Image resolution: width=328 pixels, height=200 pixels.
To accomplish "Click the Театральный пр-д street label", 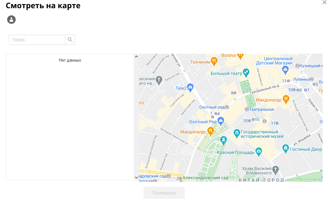I will point(264,89).
